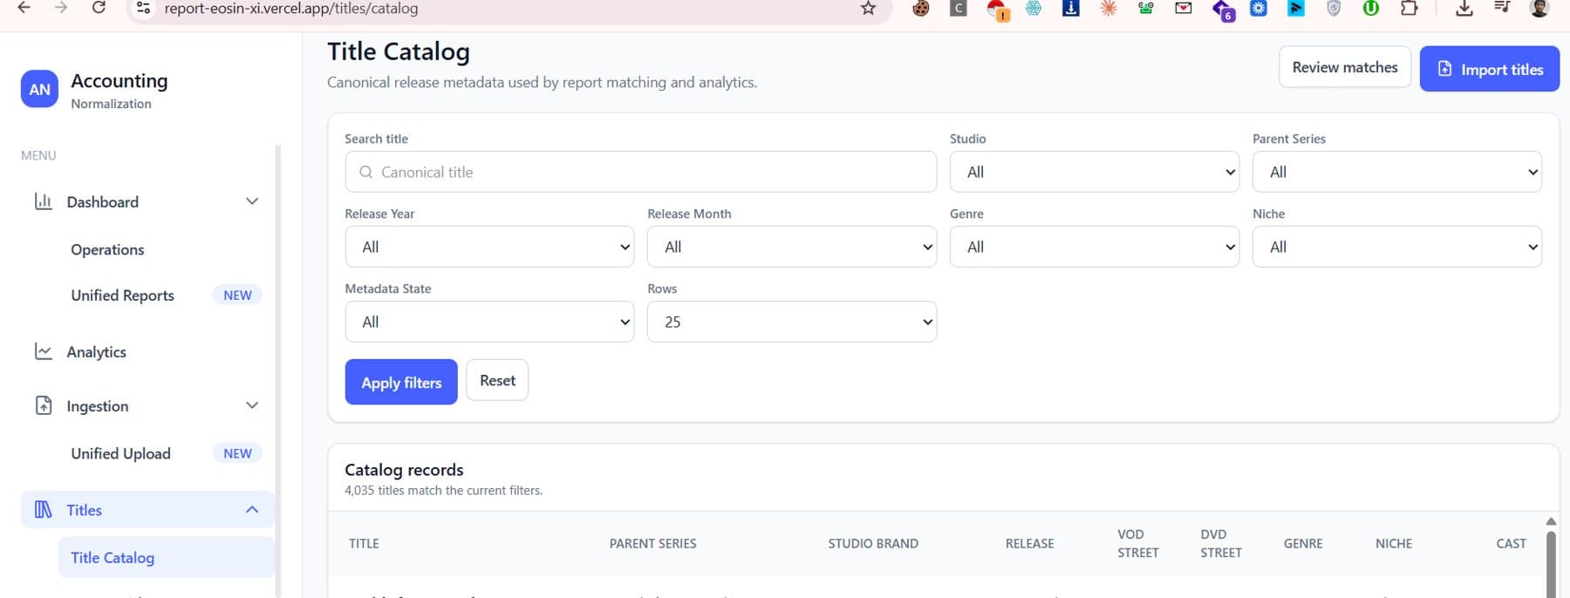Open the Extensions puzzle piece menu
This screenshot has height=598, width=1570.
(x=1409, y=9)
